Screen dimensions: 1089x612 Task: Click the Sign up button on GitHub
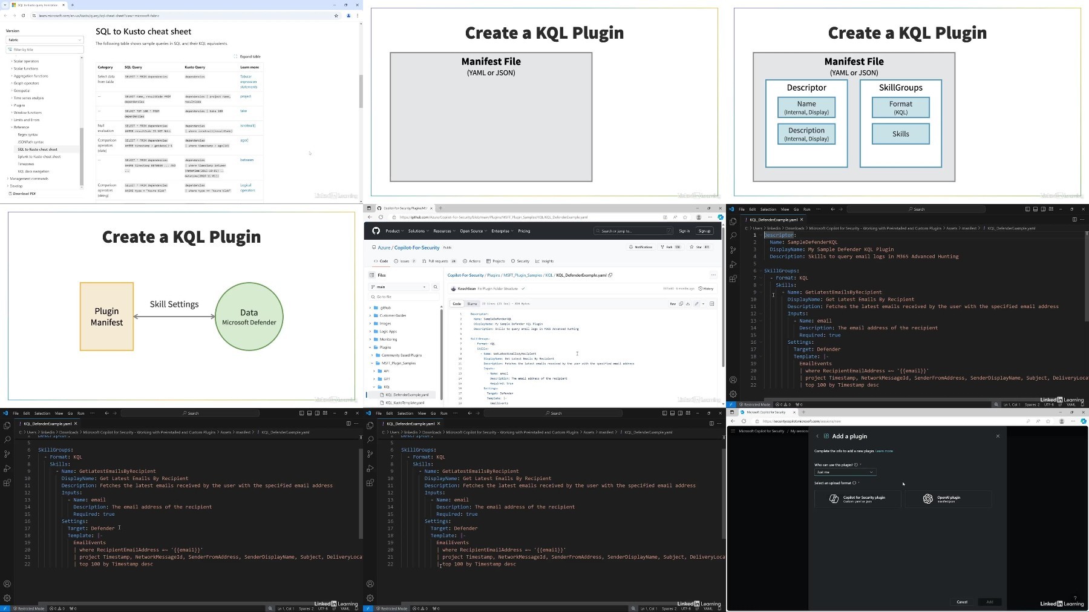pos(704,231)
